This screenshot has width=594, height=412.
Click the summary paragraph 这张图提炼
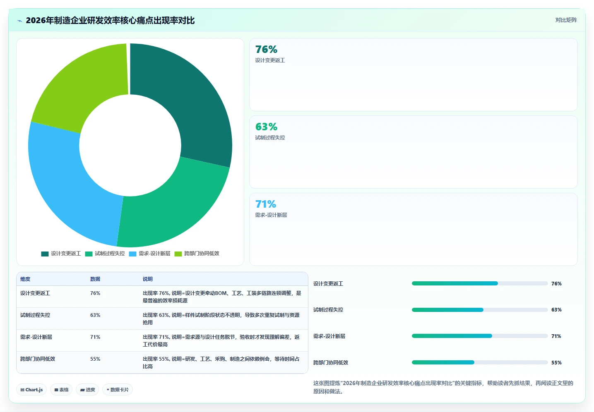click(443, 387)
